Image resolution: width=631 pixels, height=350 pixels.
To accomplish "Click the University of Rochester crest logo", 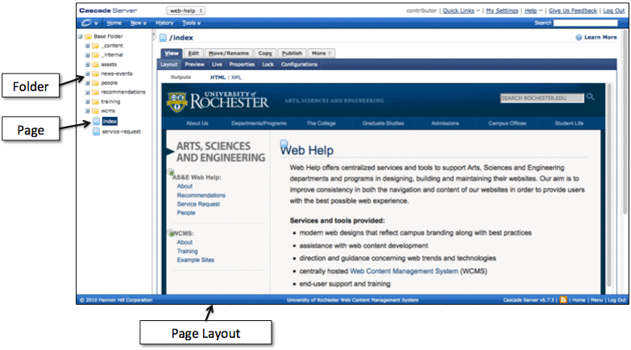I will coord(177,102).
